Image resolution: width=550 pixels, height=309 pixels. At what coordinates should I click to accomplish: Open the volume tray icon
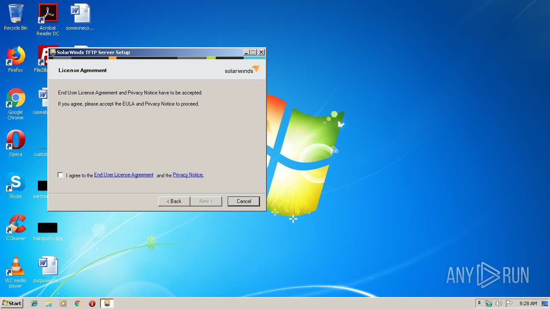pyautogui.click(x=499, y=303)
